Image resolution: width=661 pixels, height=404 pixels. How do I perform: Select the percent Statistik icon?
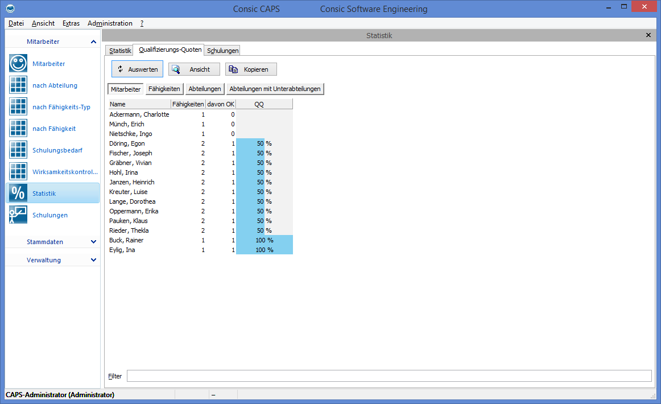[18, 193]
